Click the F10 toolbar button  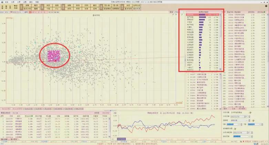pos(56,9)
